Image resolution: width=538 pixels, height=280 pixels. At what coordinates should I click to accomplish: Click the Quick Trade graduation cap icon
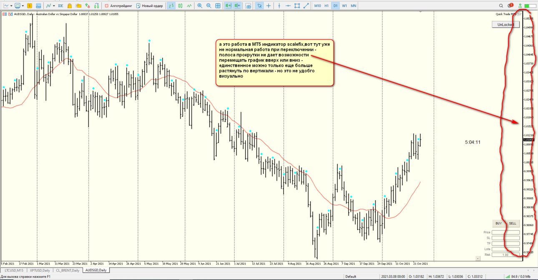coord(520,14)
